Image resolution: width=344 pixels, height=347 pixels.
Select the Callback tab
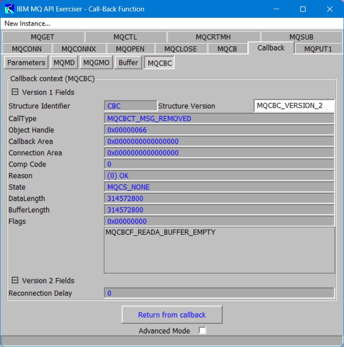pyautogui.click(x=271, y=48)
